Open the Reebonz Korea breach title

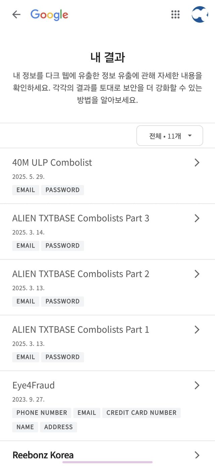pyautogui.click(x=43, y=455)
